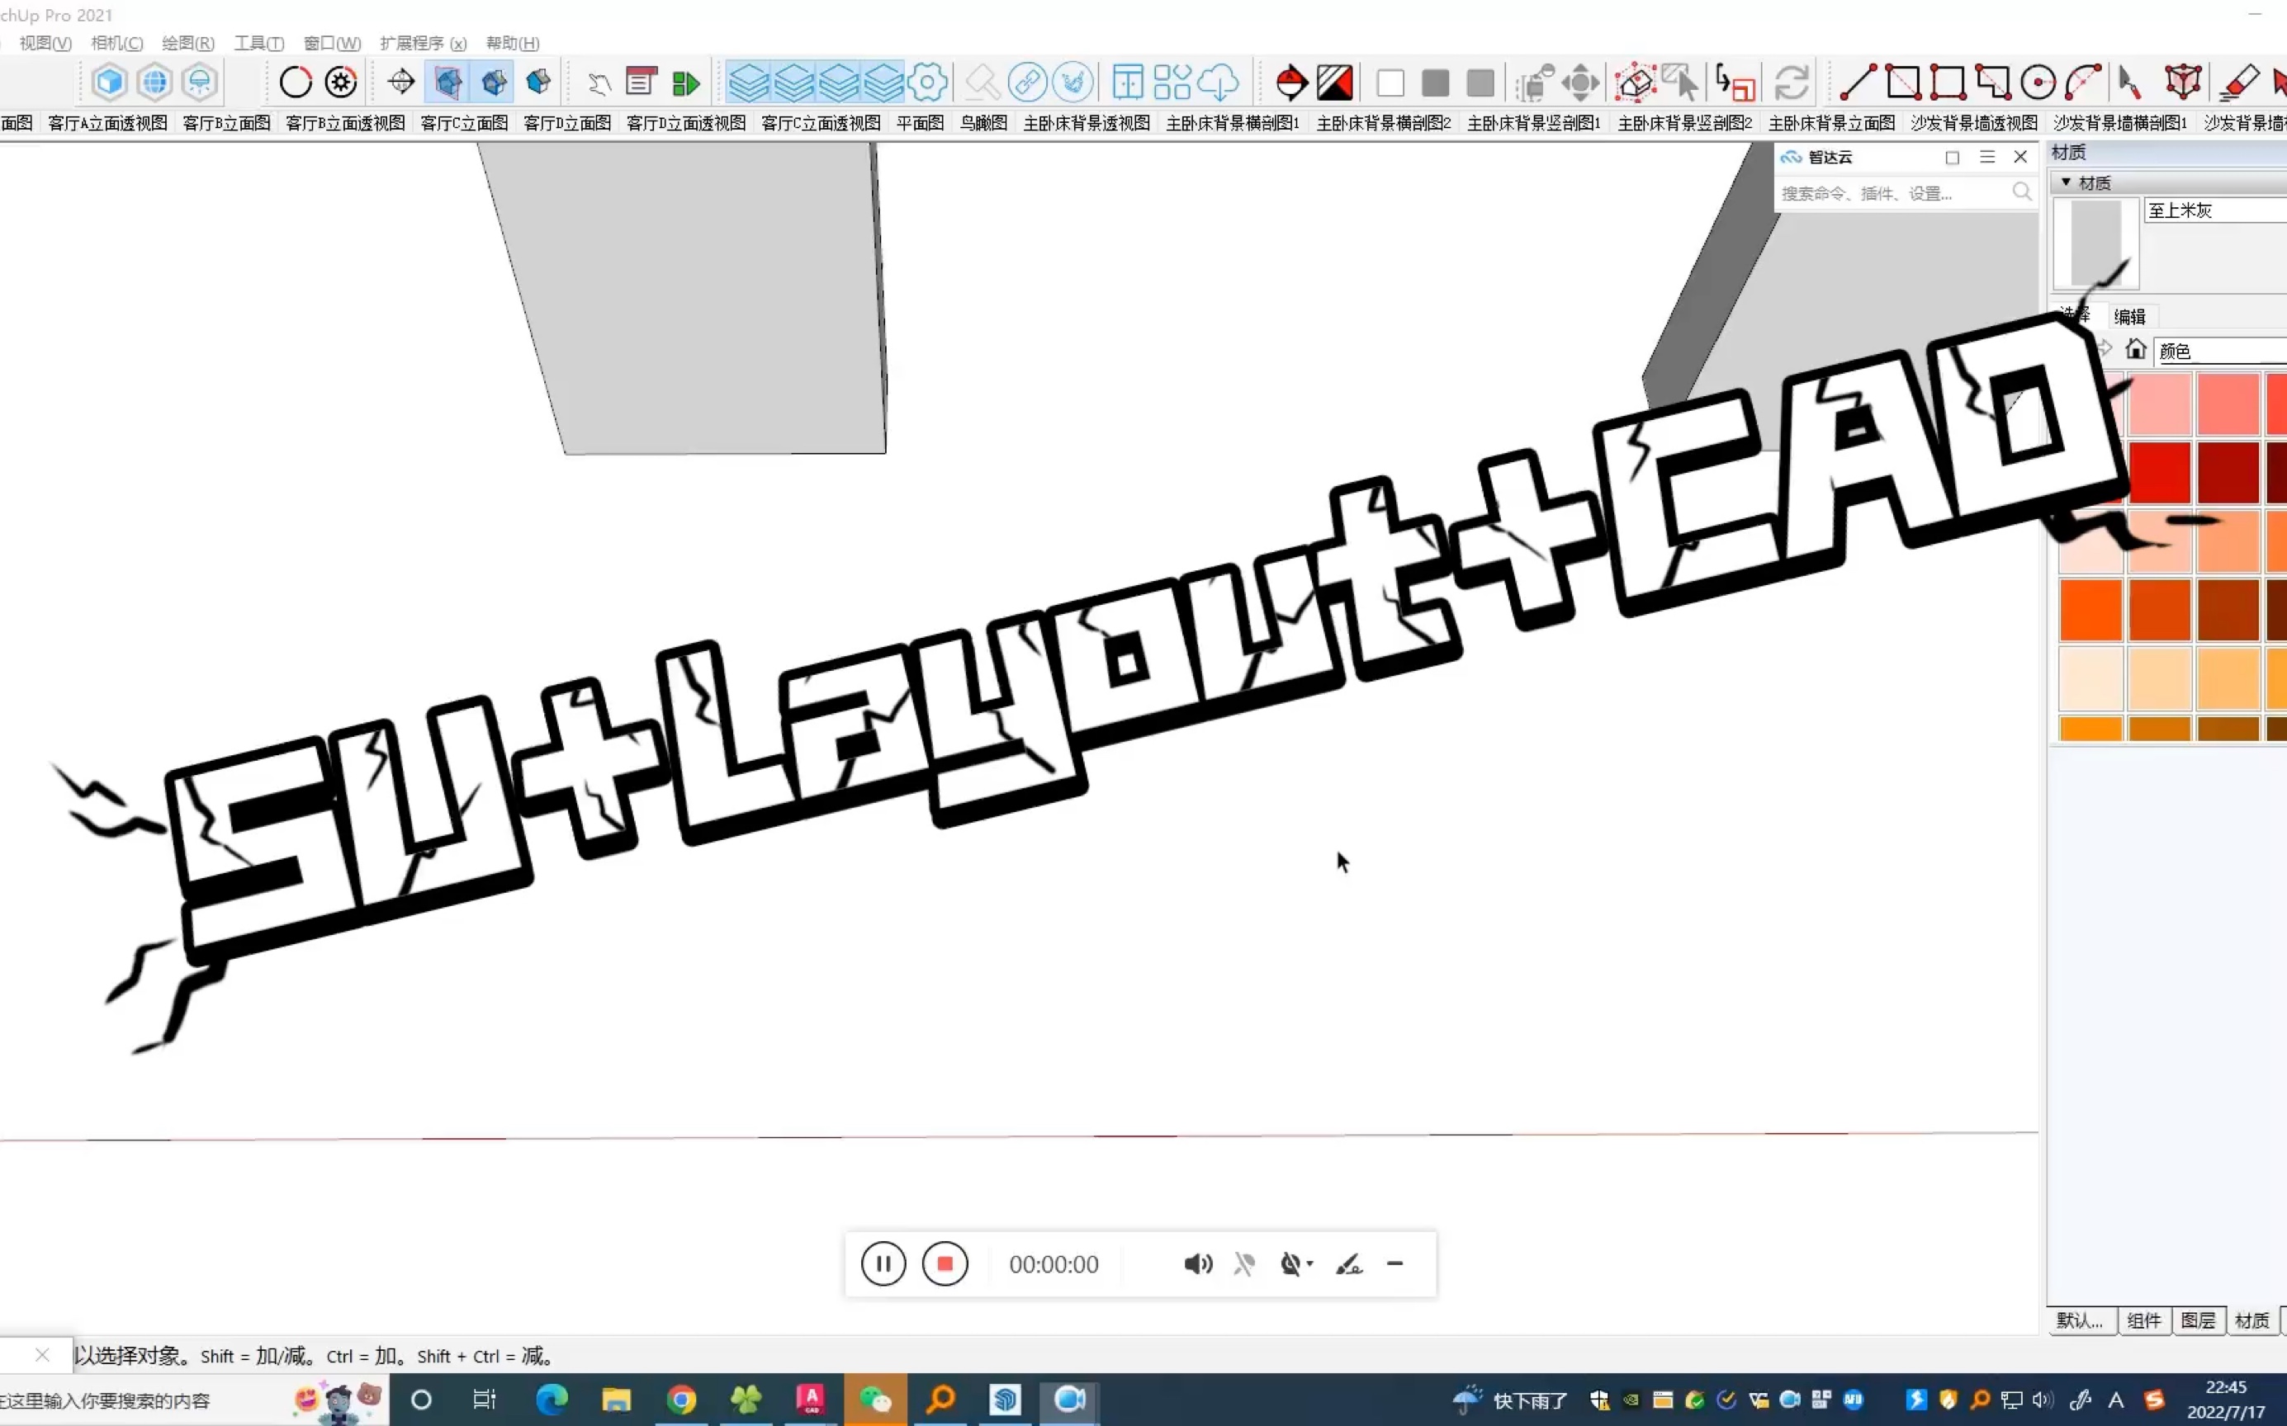Select the Circle drawing tool
Screen dimensions: 2287x1426
(2038, 83)
